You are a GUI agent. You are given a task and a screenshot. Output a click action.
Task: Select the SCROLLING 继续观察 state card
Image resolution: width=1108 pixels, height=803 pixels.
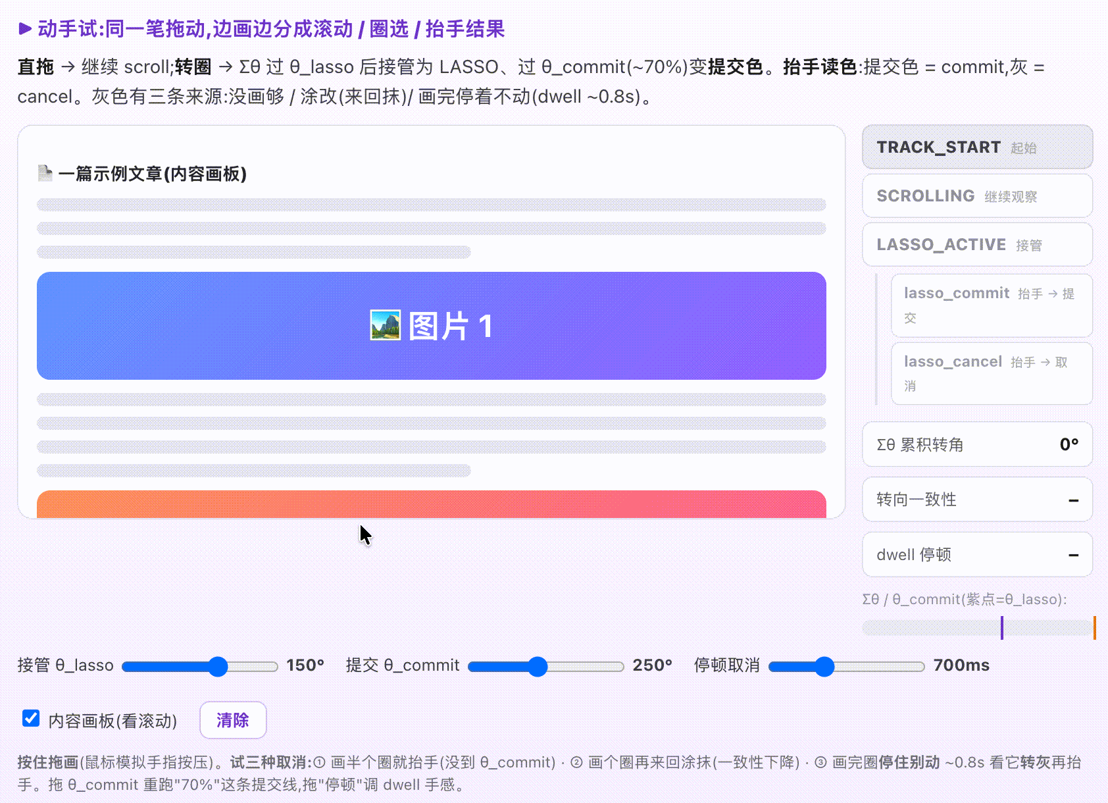pyautogui.click(x=977, y=195)
